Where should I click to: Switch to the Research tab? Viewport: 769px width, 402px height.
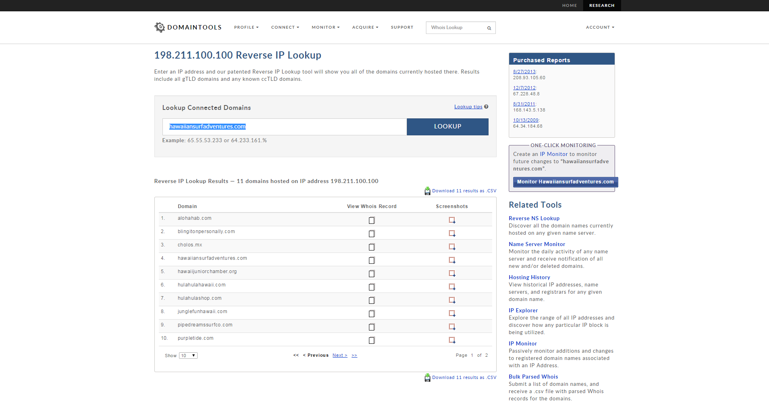pos(601,6)
